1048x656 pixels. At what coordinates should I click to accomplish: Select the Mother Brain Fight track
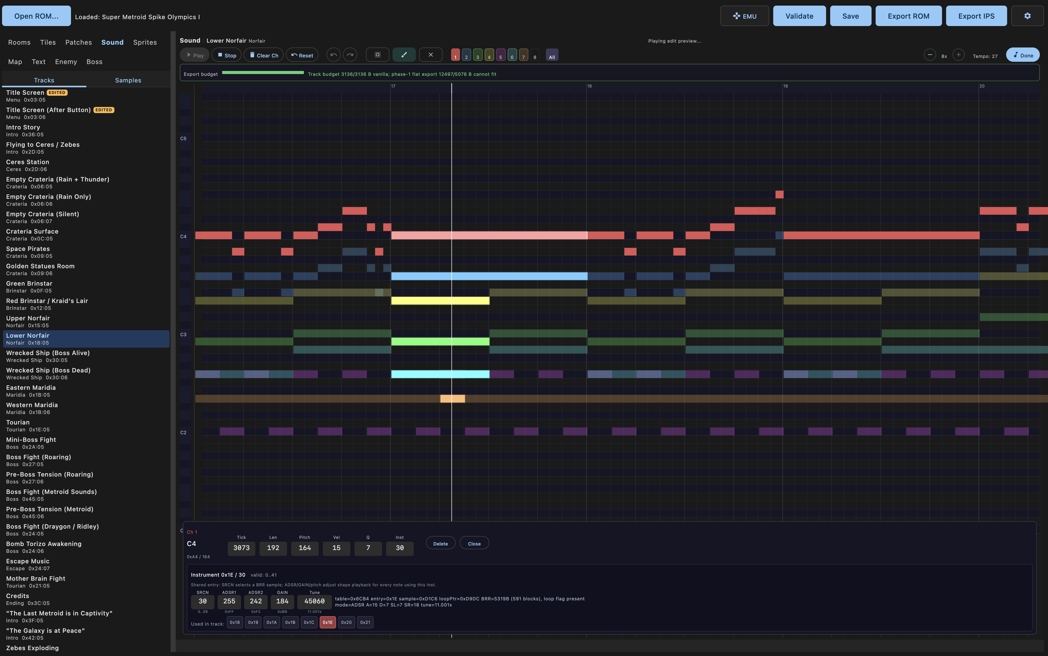coord(86,582)
